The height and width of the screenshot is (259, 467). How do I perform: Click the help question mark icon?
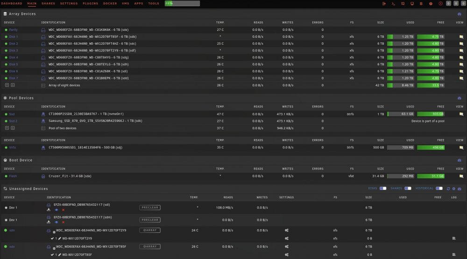(x=431, y=4)
